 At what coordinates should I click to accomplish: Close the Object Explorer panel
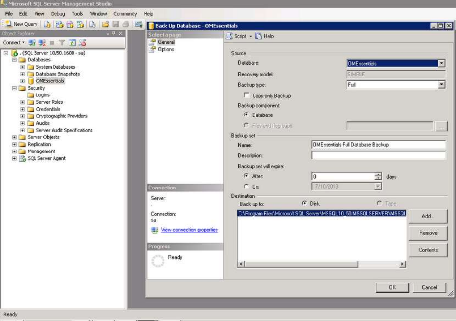click(x=120, y=33)
